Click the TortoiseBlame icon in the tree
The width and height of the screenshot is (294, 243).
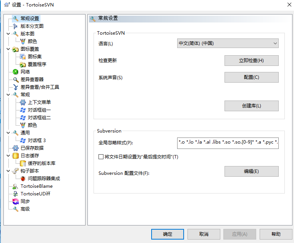pyautogui.click(x=15, y=186)
